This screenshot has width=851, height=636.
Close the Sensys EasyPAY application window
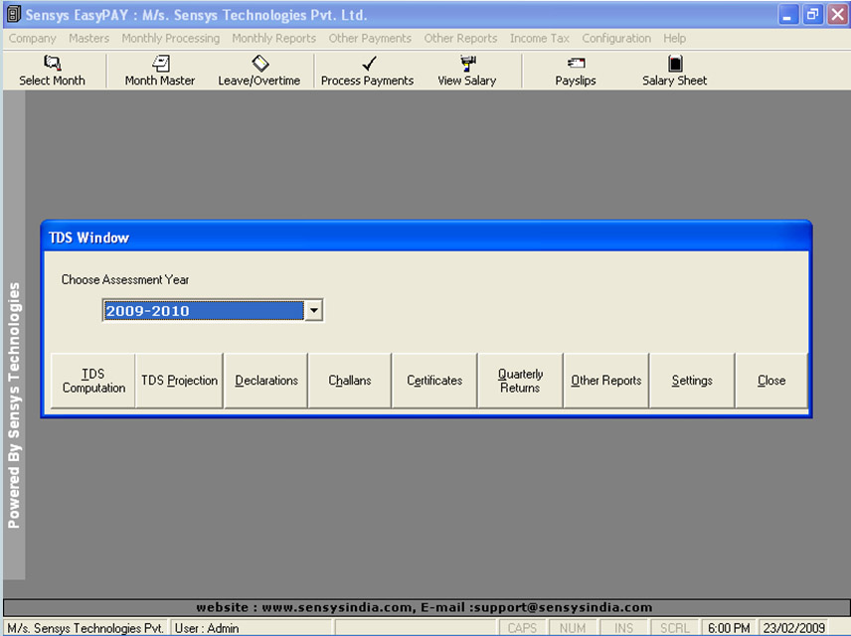pyautogui.click(x=837, y=15)
